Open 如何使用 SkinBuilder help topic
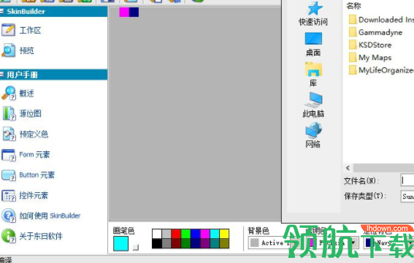The width and height of the screenshot is (414, 263). [x=41, y=216]
